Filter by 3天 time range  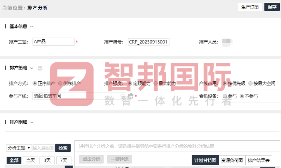tap(47, 160)
